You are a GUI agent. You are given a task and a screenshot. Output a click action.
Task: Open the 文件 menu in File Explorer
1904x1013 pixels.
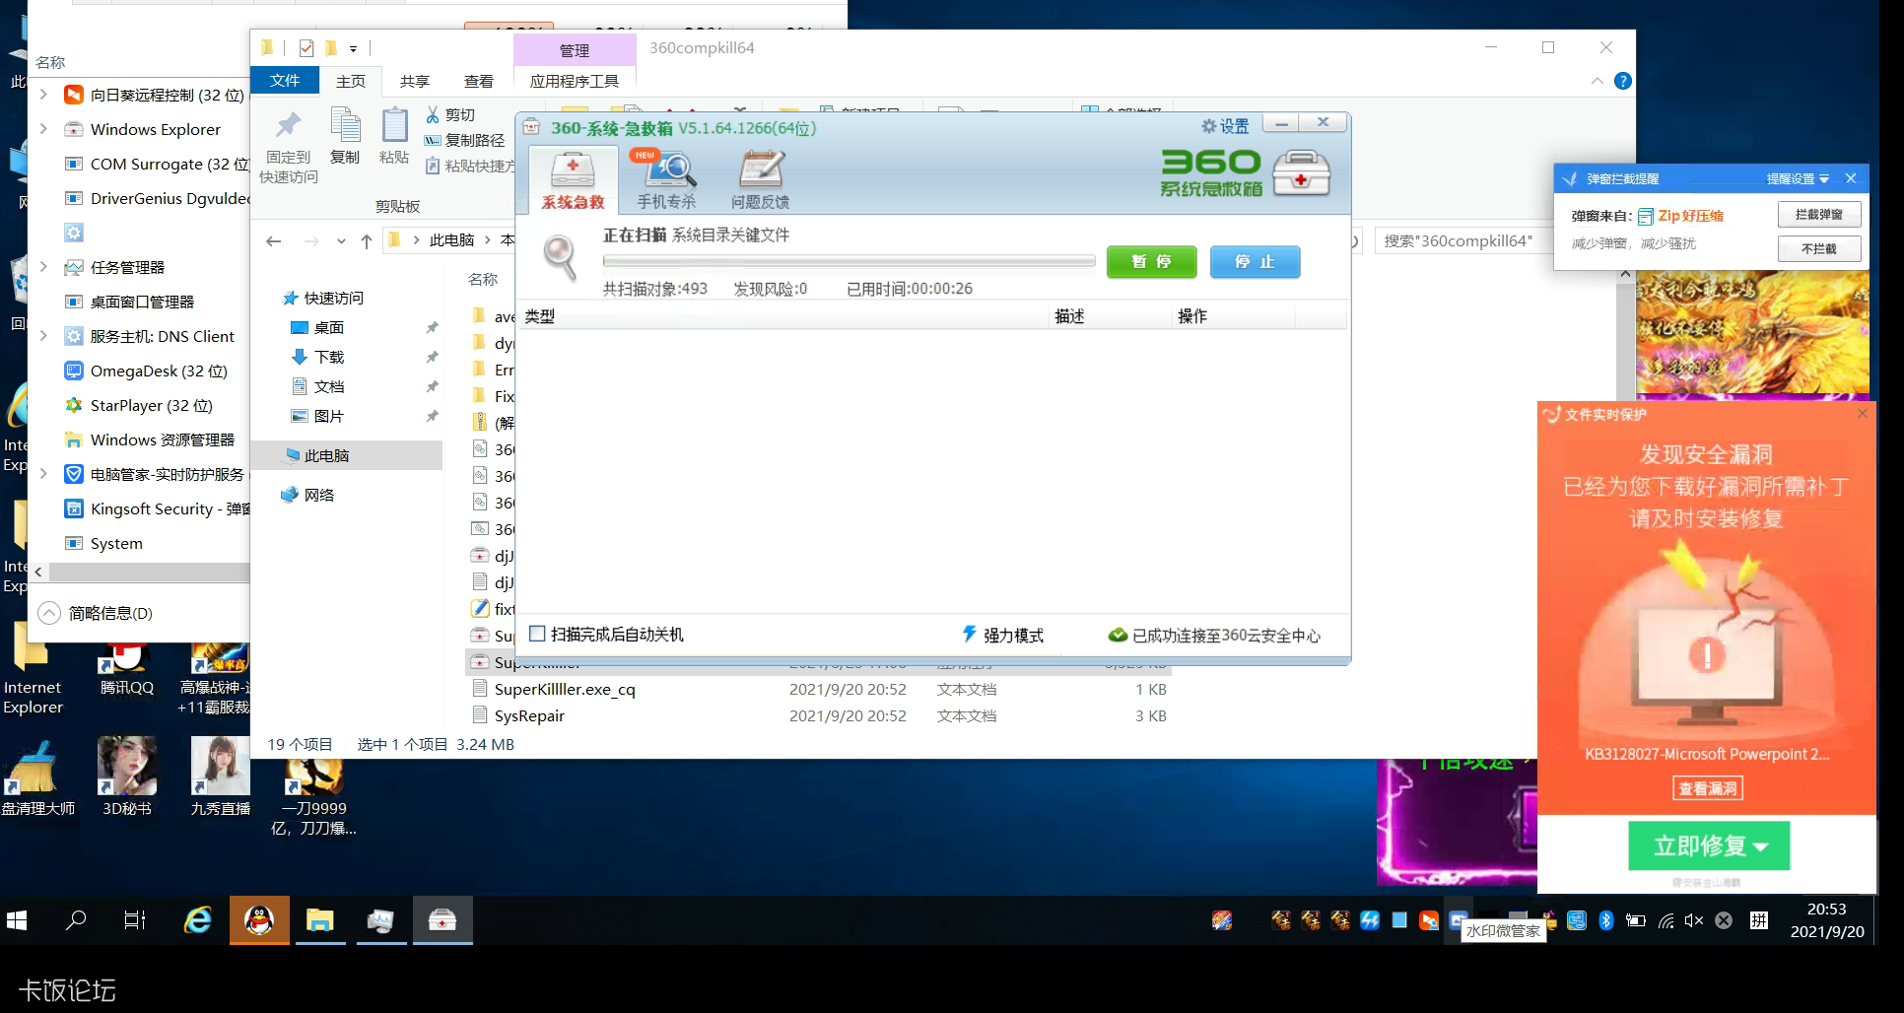pos(285,81)
